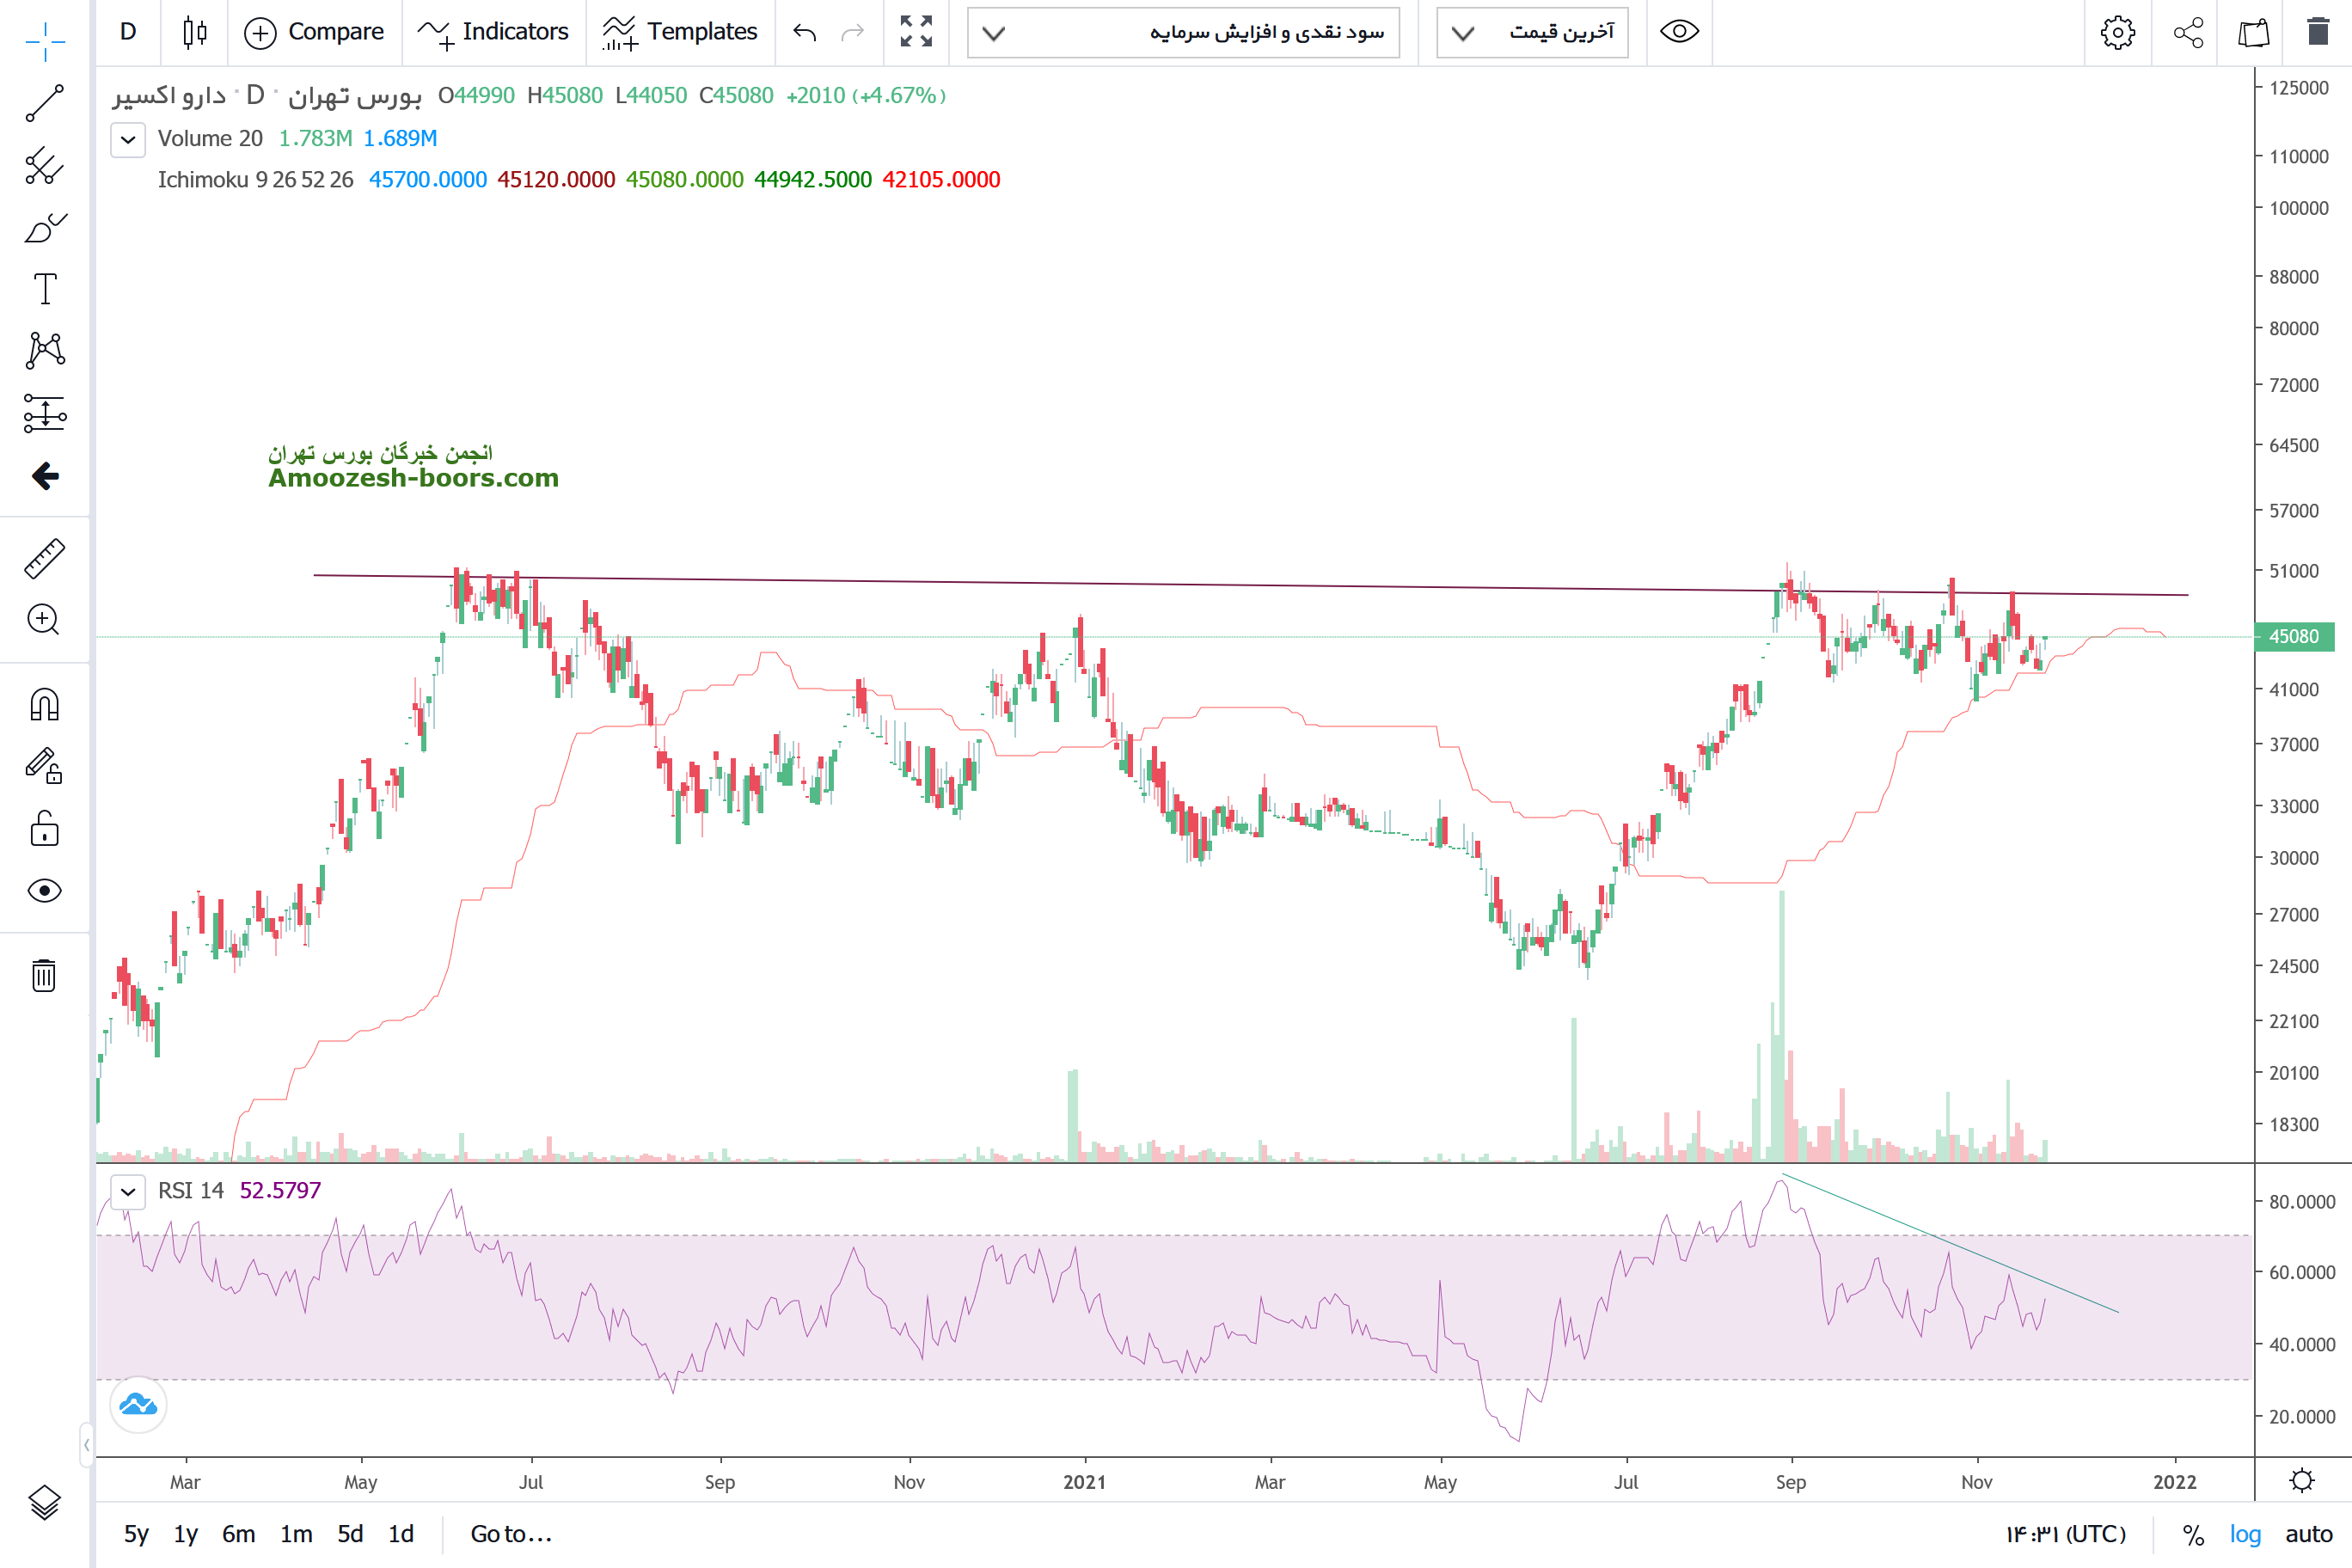The width and height of the screenshot is (2352, 1568).
Task: Collapse the Volume indicator legend chevron
Action: click(128, 139)
